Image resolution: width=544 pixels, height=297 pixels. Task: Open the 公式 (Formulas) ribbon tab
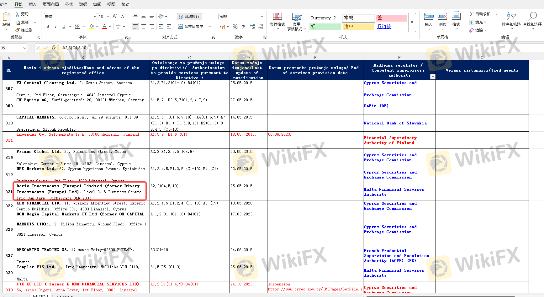point(69,4)
